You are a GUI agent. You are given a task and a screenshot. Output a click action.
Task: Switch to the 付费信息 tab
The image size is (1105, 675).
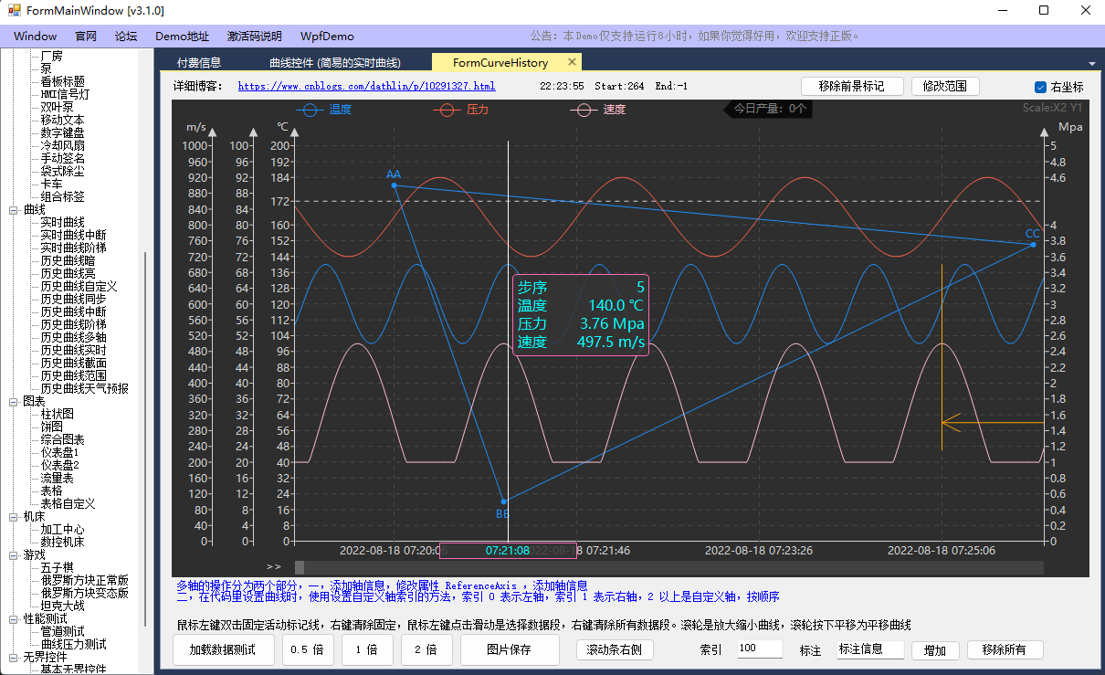tap(199, 63)
